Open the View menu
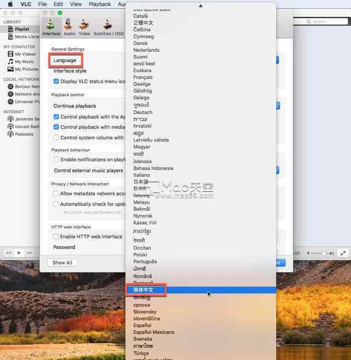This screenshot has height=360, width=351. 76,4
